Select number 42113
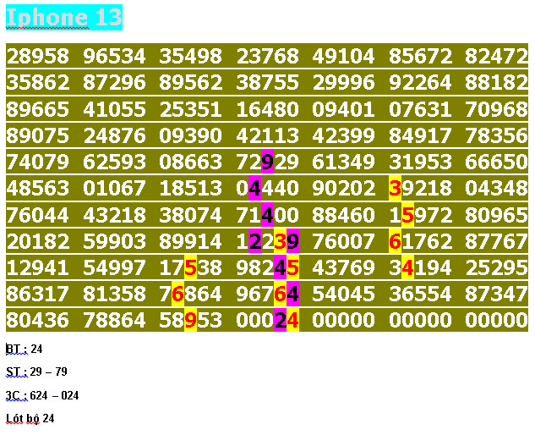535x435 pixels. [267, 135]
